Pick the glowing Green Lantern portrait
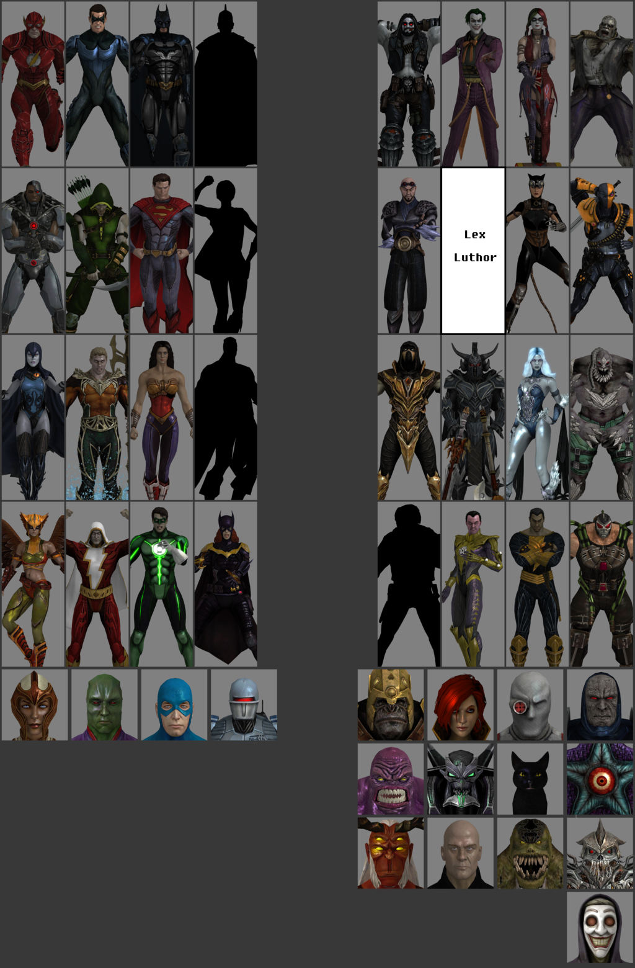635x968 pixels. coord(161,585)
